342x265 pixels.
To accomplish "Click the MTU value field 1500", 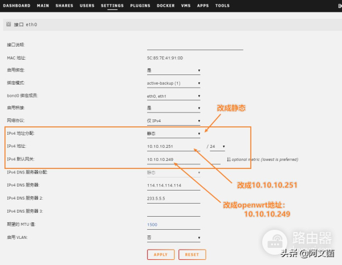I will (x=174, y=225).
